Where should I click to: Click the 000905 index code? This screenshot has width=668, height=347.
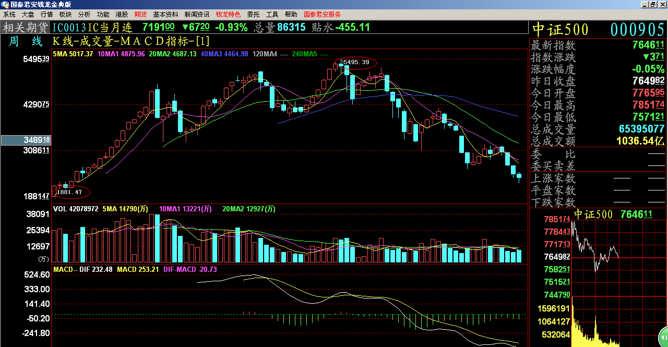637,29
